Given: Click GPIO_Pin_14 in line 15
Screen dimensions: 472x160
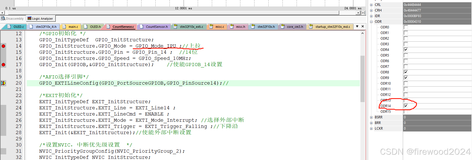Looking at the screenshot, I should coord(149,52).
